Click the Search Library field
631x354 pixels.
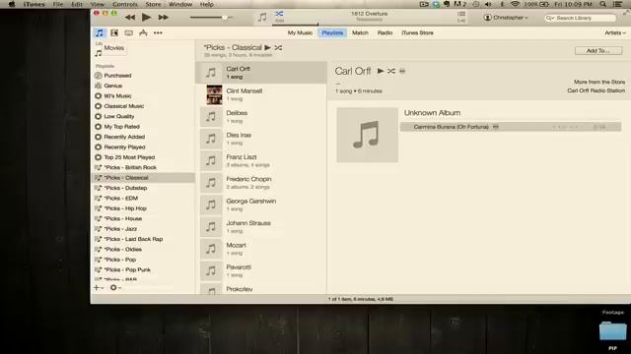[581, 18]
